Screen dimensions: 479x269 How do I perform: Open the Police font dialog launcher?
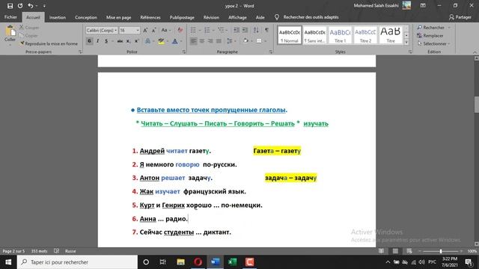pos(184,52)
